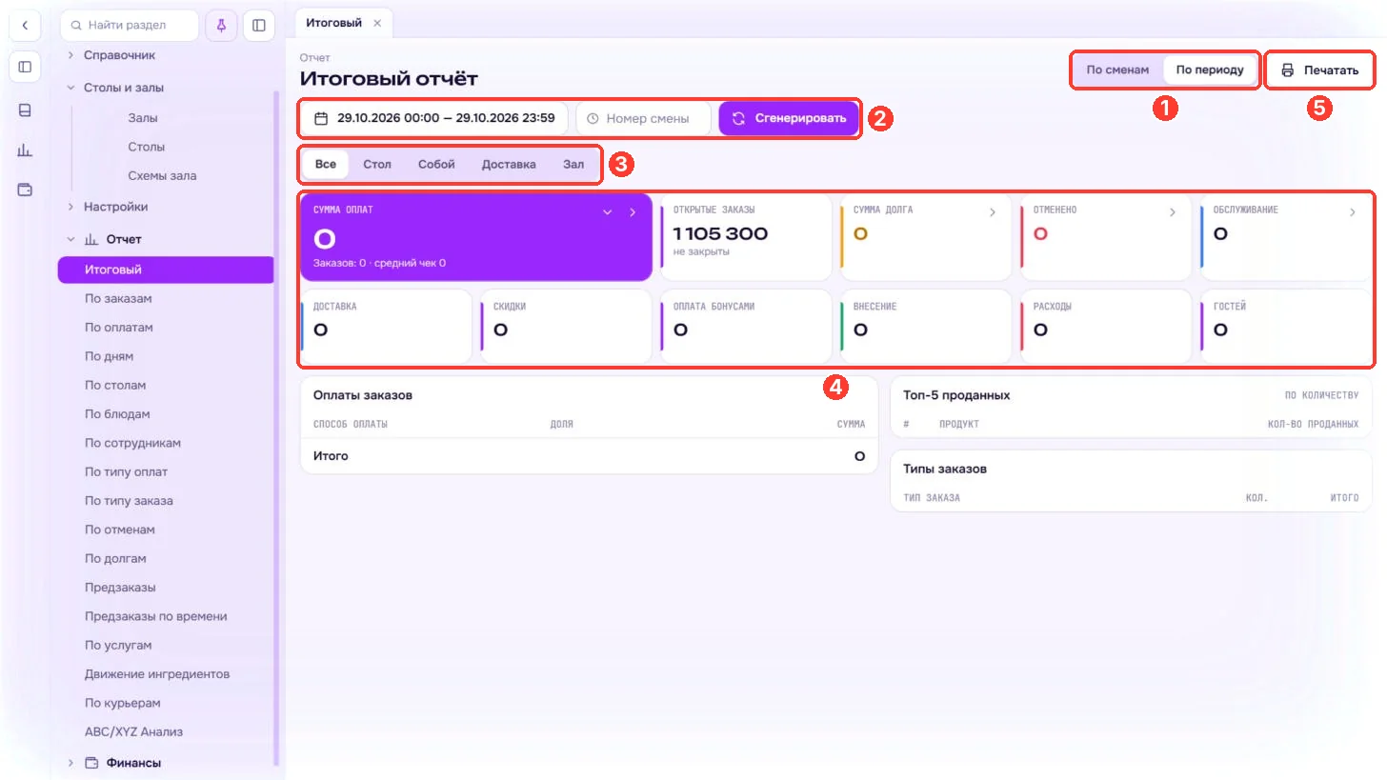Expand the Финансы section chevron

[70, 763]
